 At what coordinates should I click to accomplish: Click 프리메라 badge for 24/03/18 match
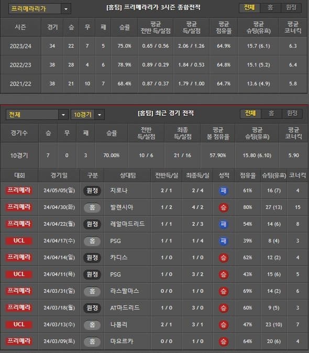click(x=19, y=307)
